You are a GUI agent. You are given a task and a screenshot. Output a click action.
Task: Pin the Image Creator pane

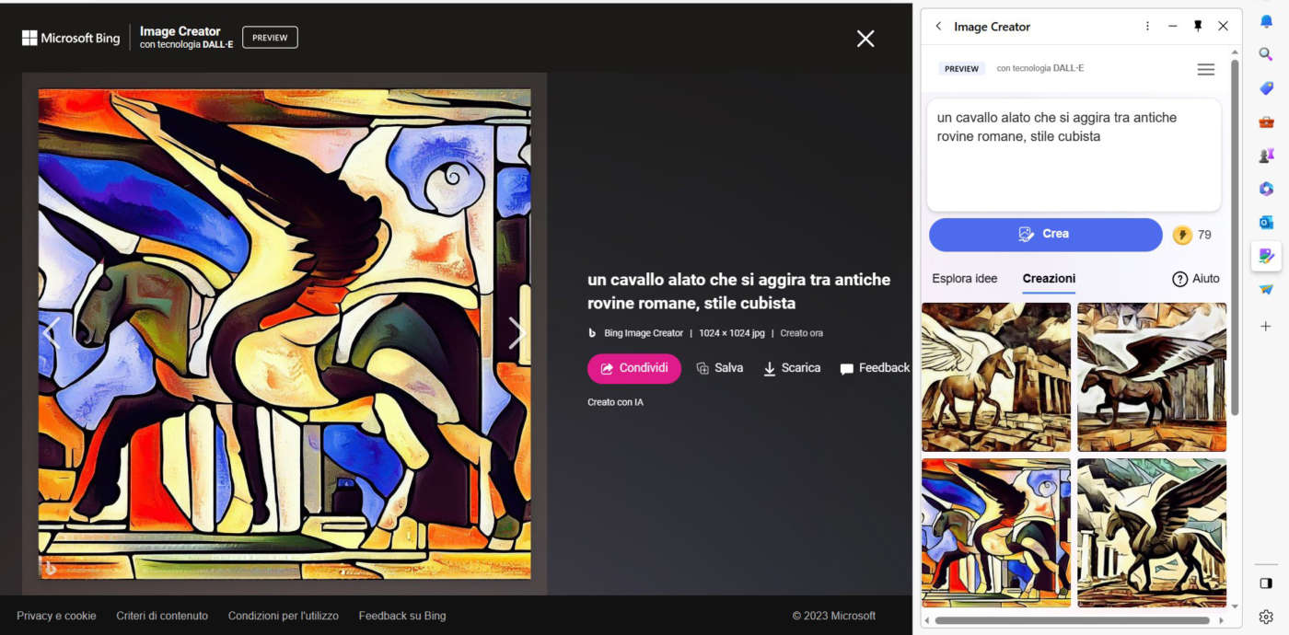click(1198, 26)
